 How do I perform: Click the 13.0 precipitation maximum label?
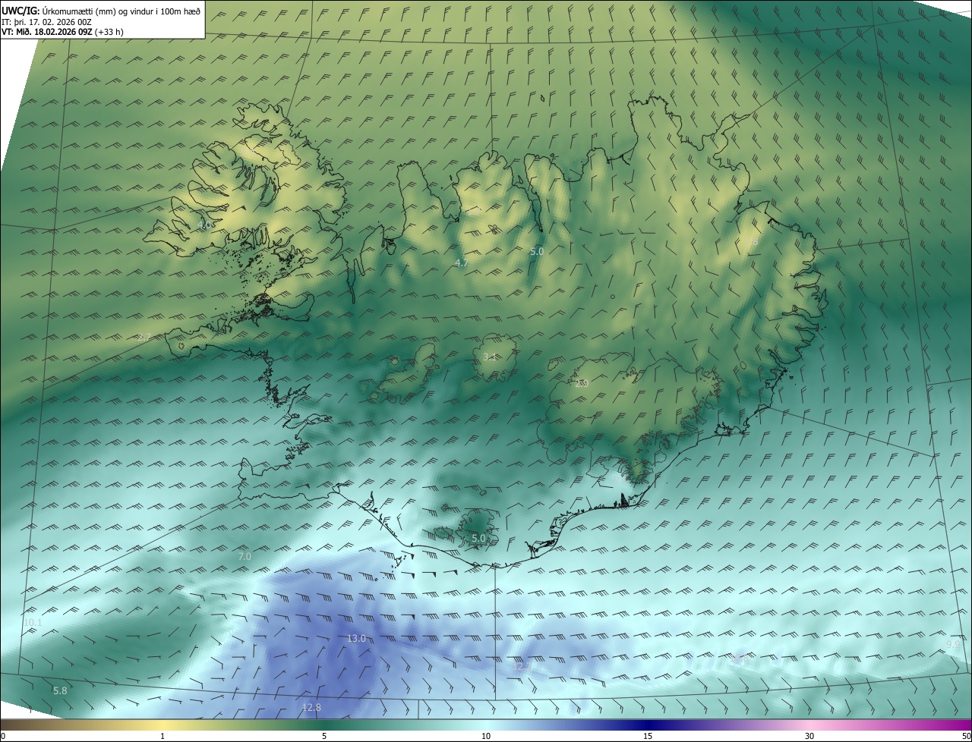tap(356, 639)
